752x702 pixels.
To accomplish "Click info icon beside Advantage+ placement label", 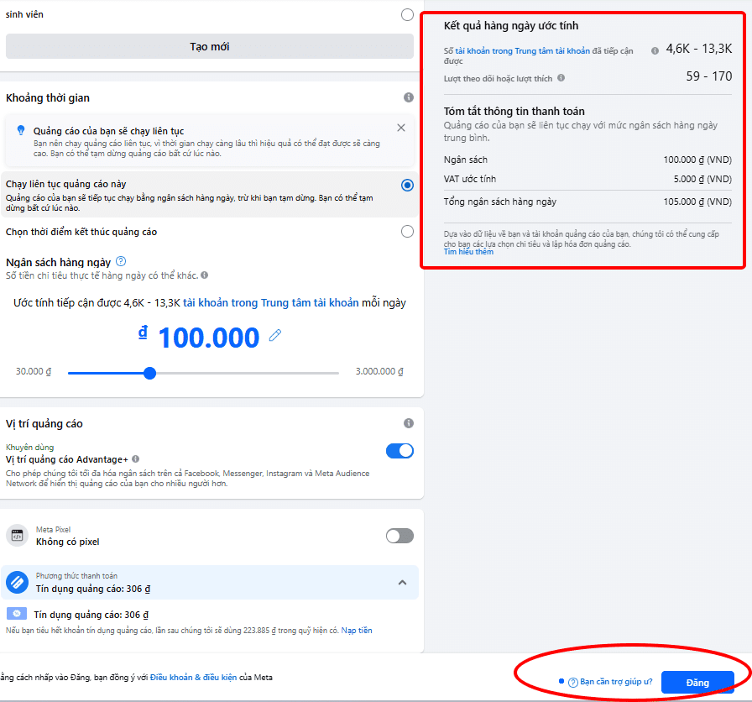I will [136, 458].
